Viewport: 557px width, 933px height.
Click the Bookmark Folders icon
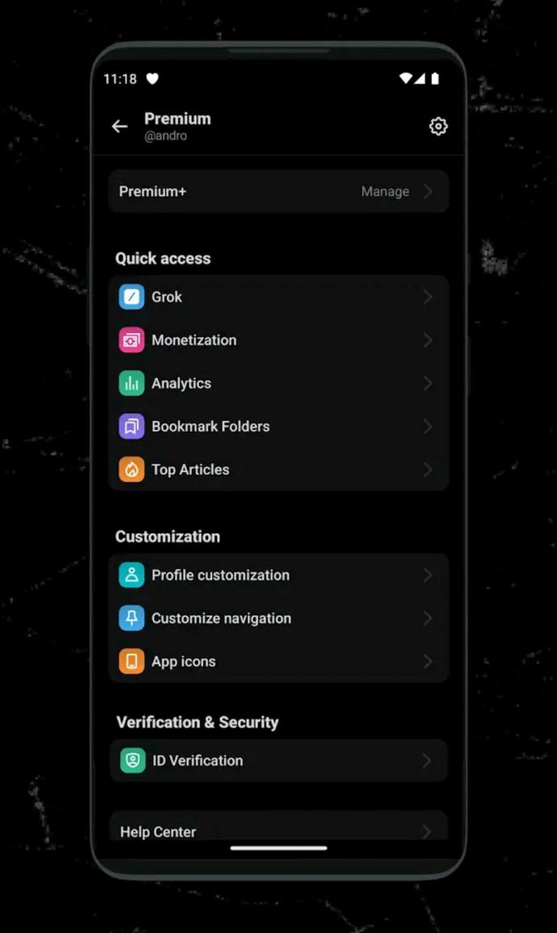pyautogui.click(x=131, y=427)
